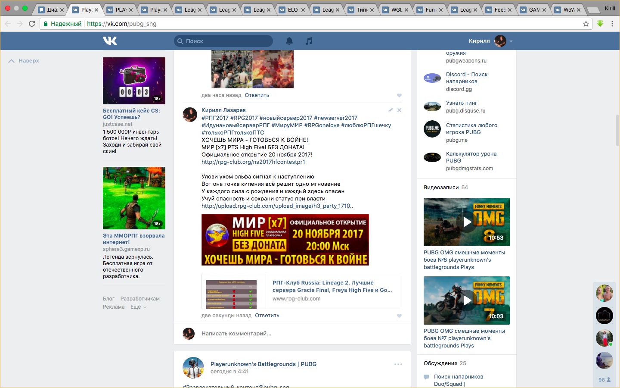The image size is (620, 388).
Task: Open the Discord link icon
Action: point(432,78)
